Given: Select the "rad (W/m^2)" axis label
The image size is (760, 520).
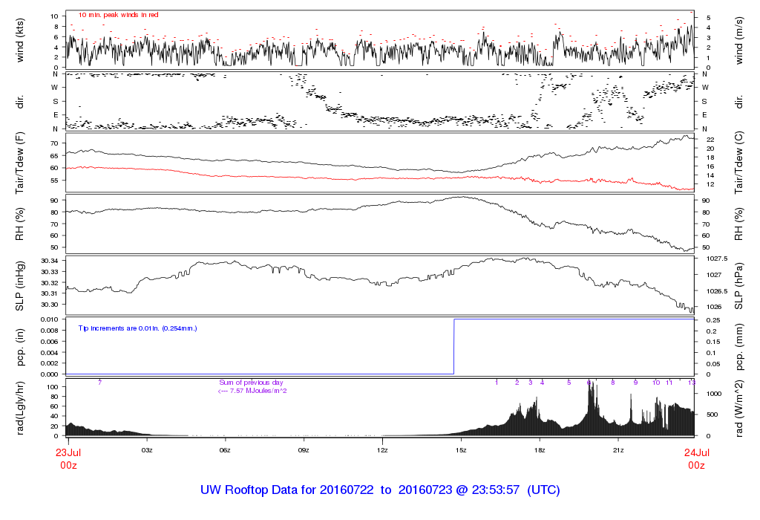Looking at the screenshot, I should (738, 409).
